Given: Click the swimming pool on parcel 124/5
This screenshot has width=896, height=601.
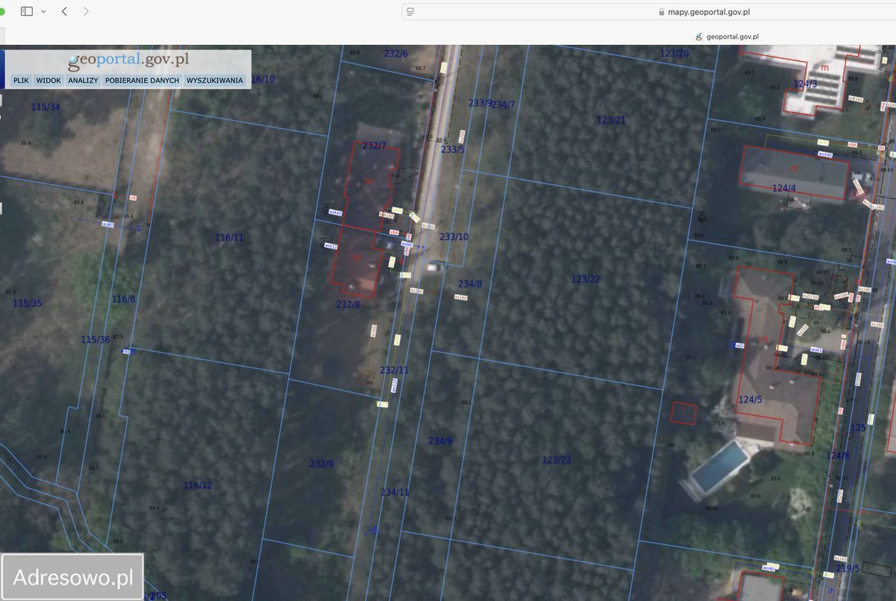Looking at the screenshot, I should click(719, 466).
